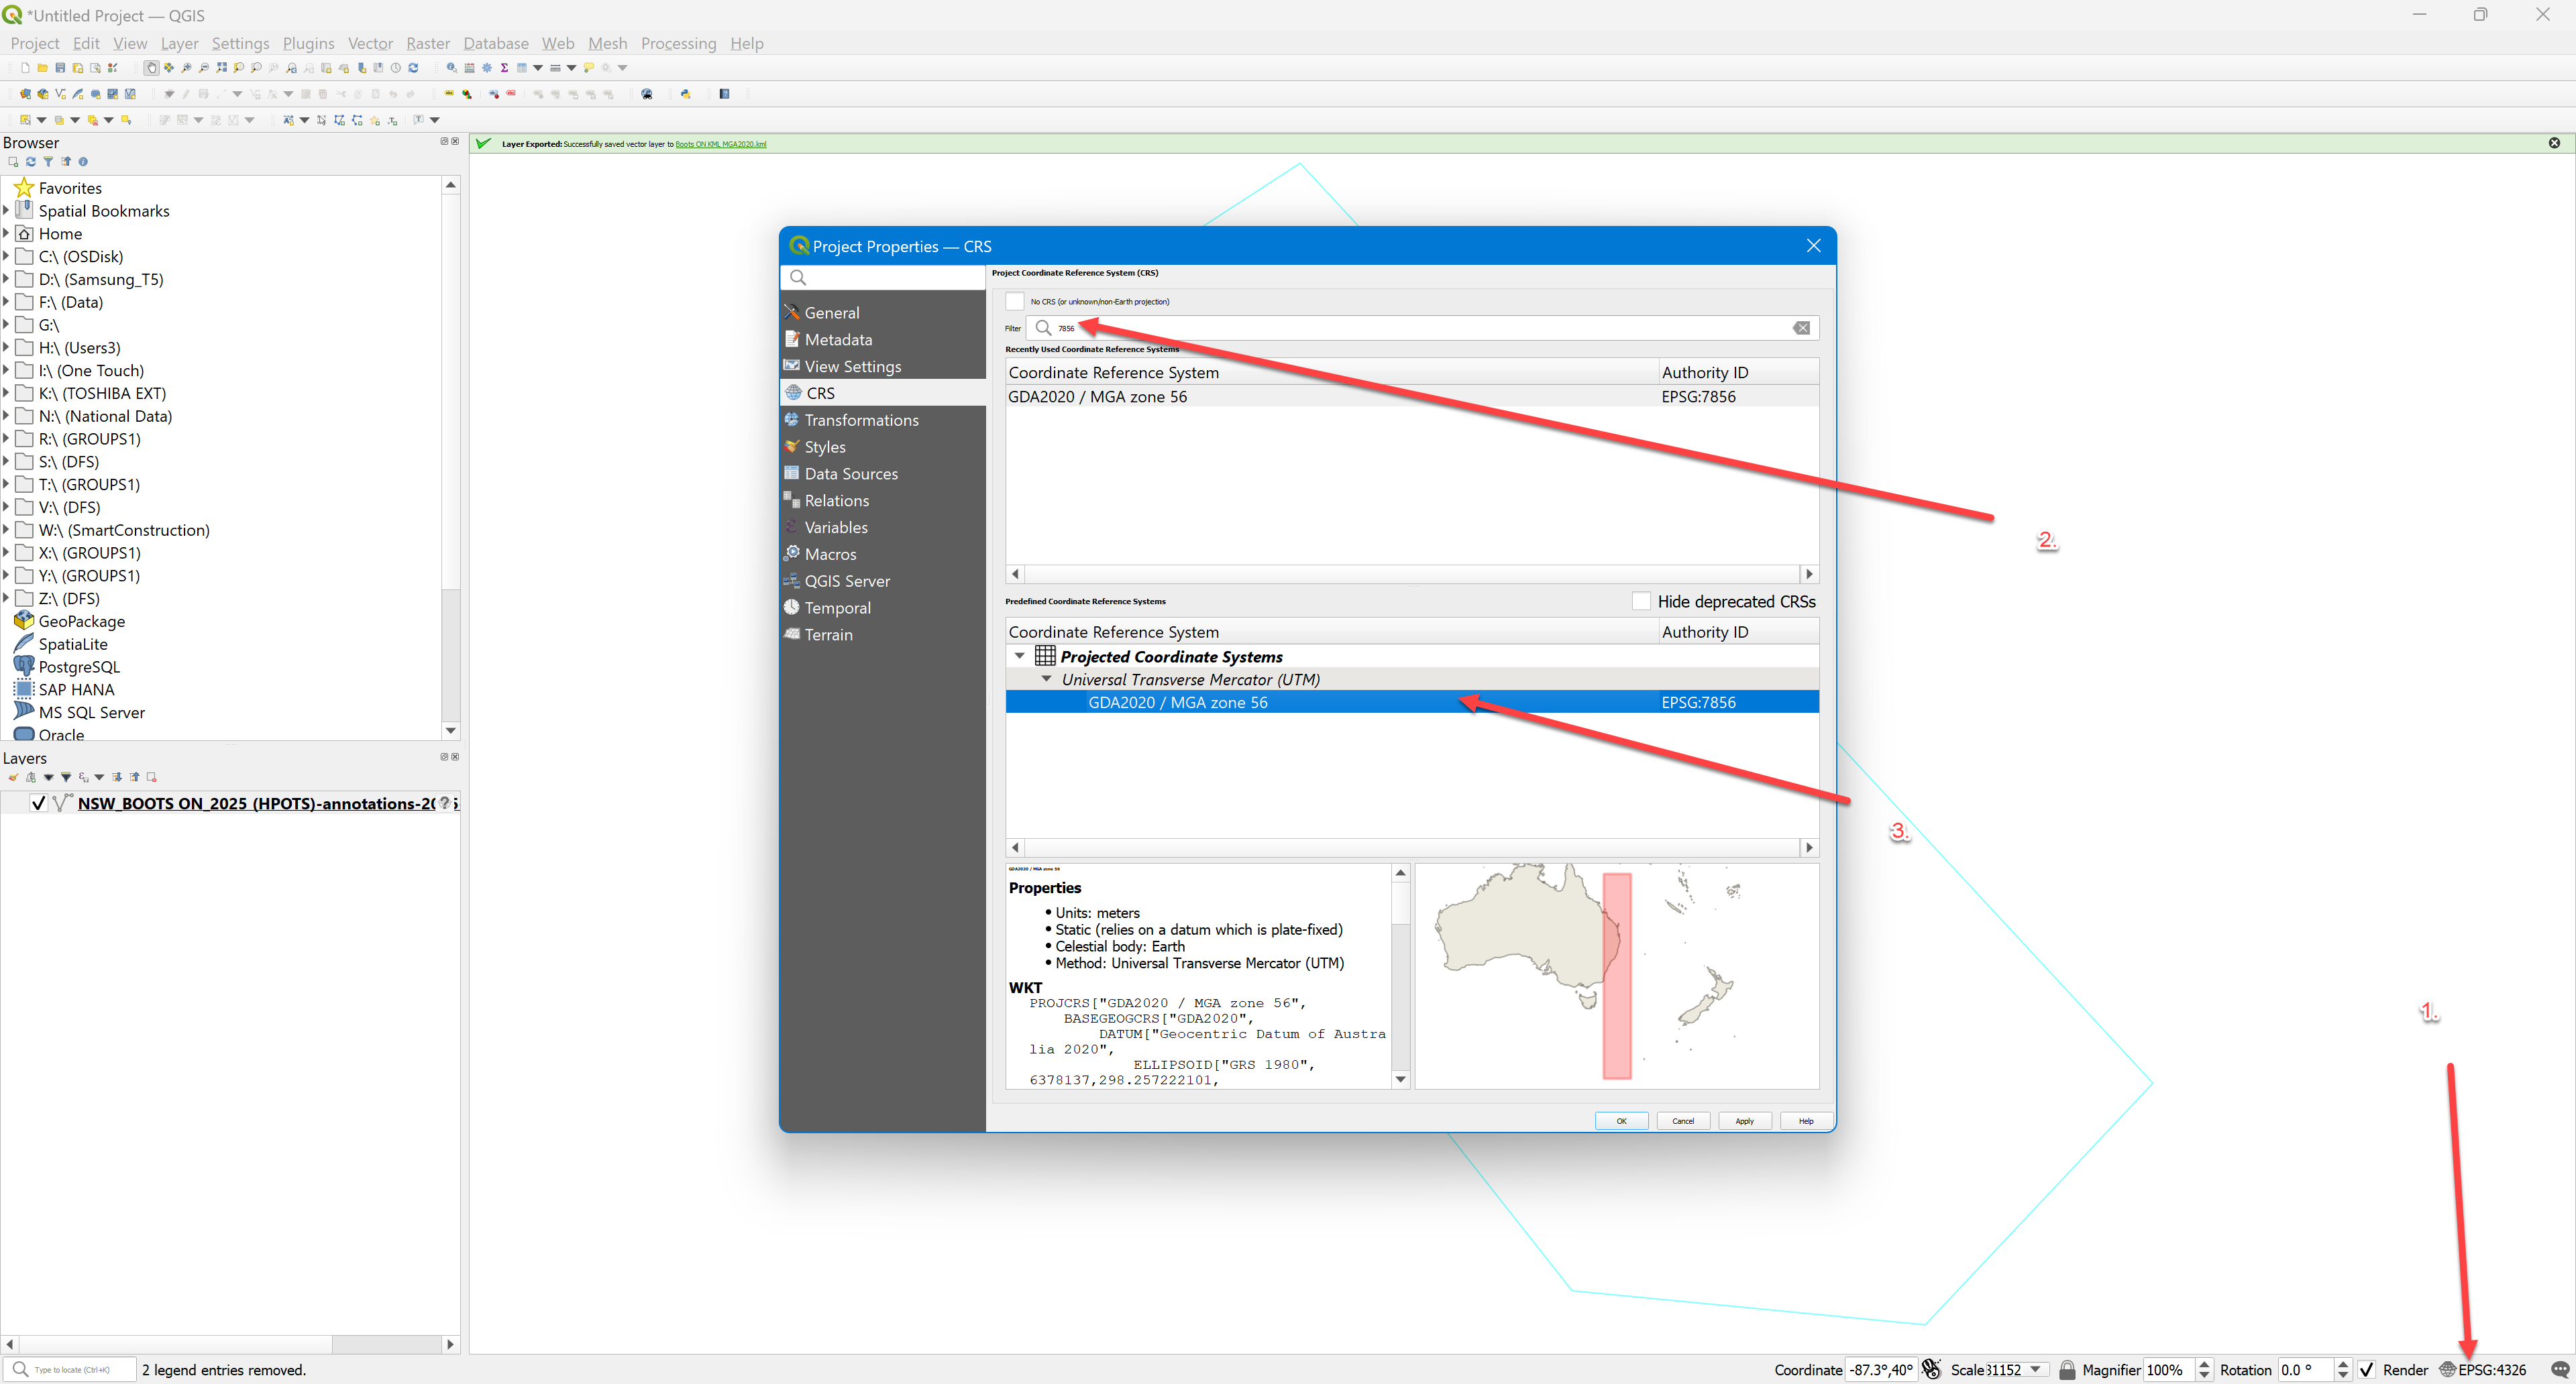
Task: Click the Zoom Out magnifier tool
Action: [x=204, y=68]
